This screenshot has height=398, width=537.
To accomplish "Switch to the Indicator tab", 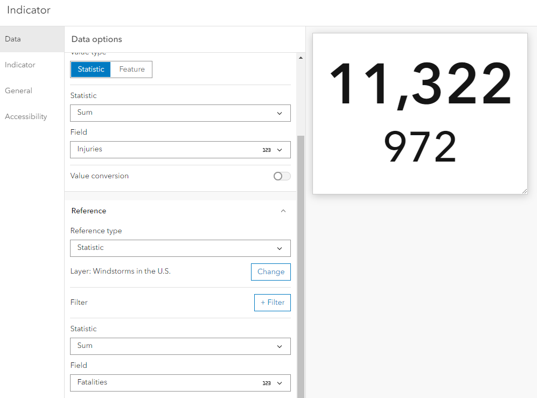I will [20, 65].
